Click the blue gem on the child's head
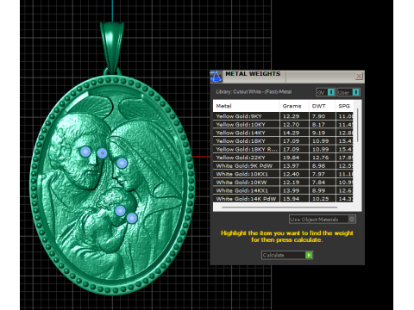Image resolution: width=414 pixels, height=310 pixels. pyautogui.click(x=120, y=211)
